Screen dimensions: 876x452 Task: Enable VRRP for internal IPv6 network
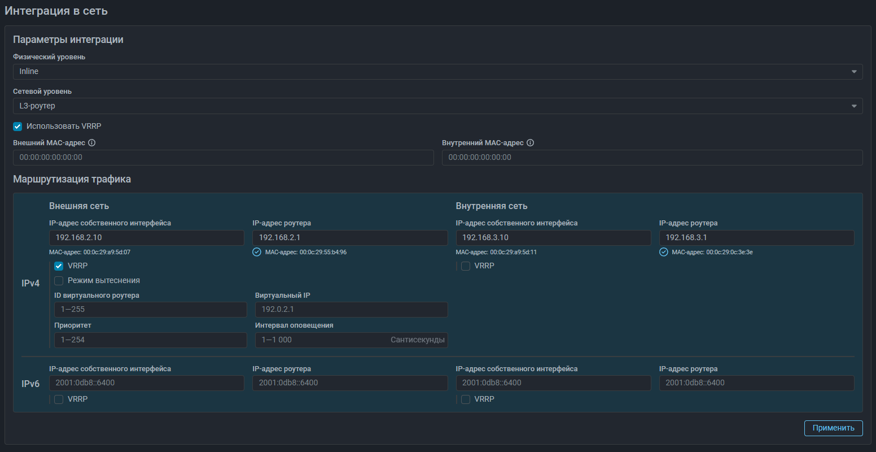tap(466, 399)
